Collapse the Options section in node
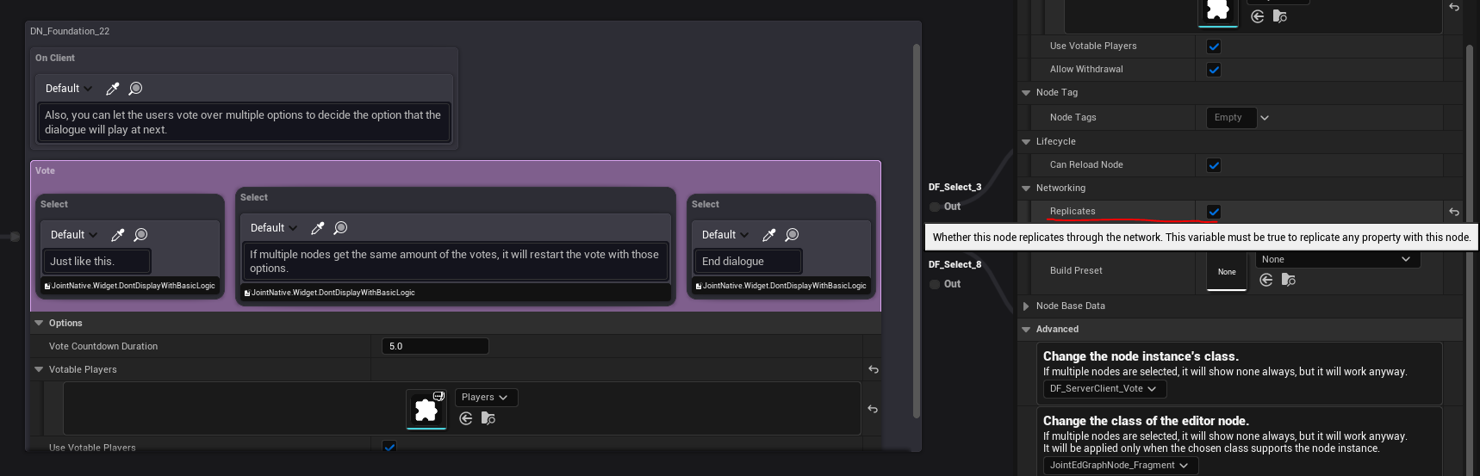The image size is (1480, 476). point(39,324)
